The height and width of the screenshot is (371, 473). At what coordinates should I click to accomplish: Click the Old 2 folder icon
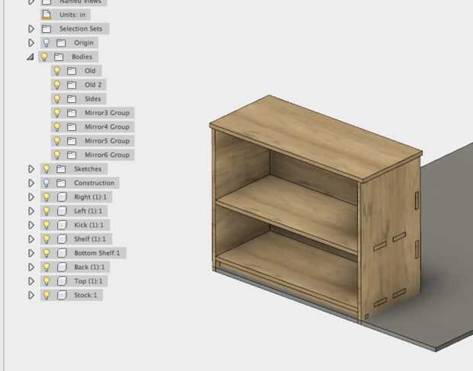(x=72, y=85)
